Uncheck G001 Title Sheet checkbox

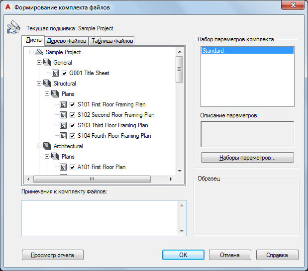click(64, 73)
